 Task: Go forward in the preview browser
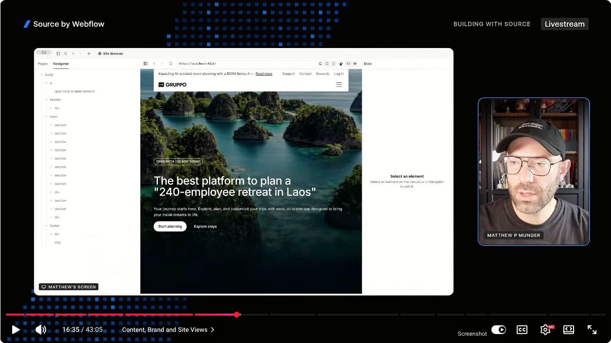coord(162,64)
